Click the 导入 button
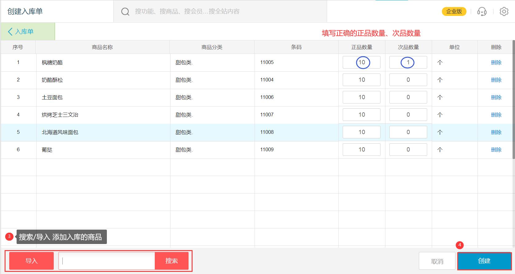 (x=31, y=261)
